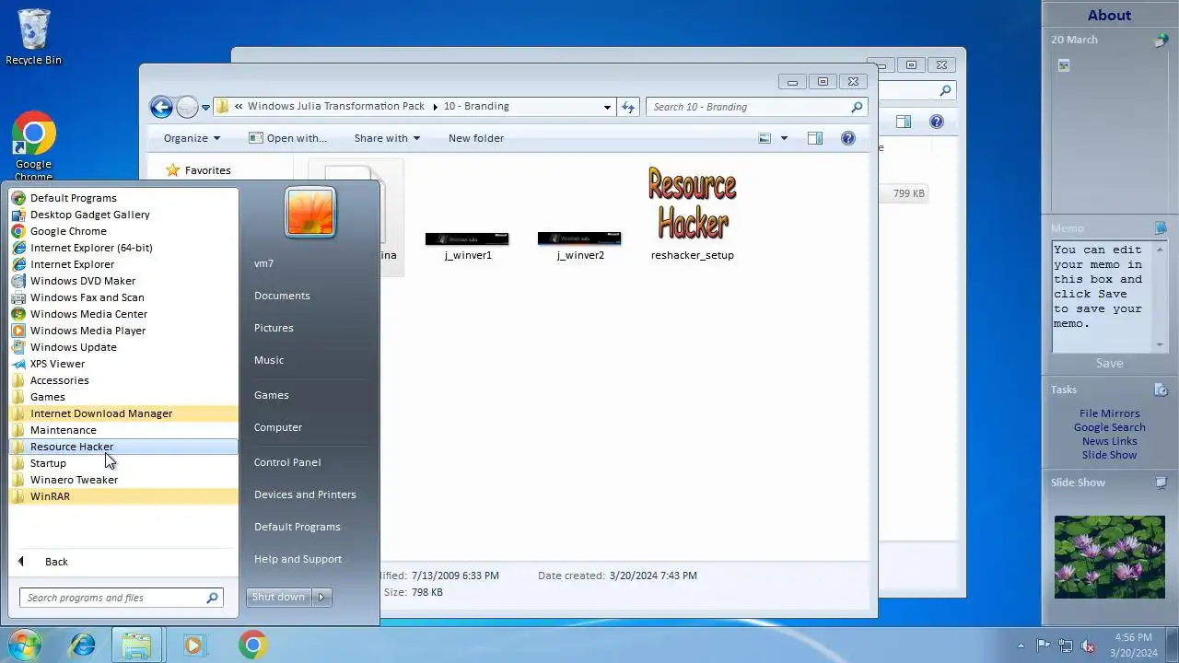Image resolution: width=1179 pixels, height=663 pixels.
Task: Click the Shut down button
Action: (x=279, y=597)
